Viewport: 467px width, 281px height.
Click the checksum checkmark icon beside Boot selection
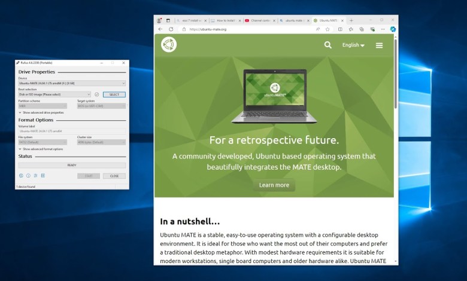pos(96,94)
